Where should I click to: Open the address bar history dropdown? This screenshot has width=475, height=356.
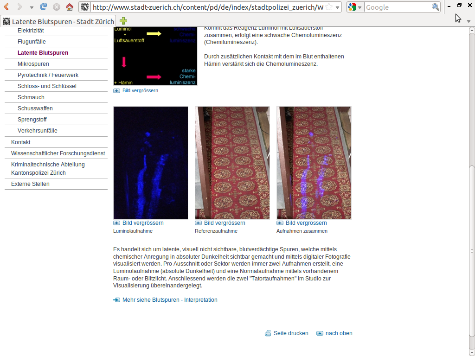coord(337,7)
